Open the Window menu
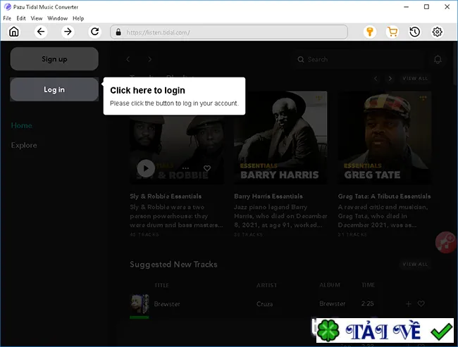458x347 pixels. coord(57,18)
